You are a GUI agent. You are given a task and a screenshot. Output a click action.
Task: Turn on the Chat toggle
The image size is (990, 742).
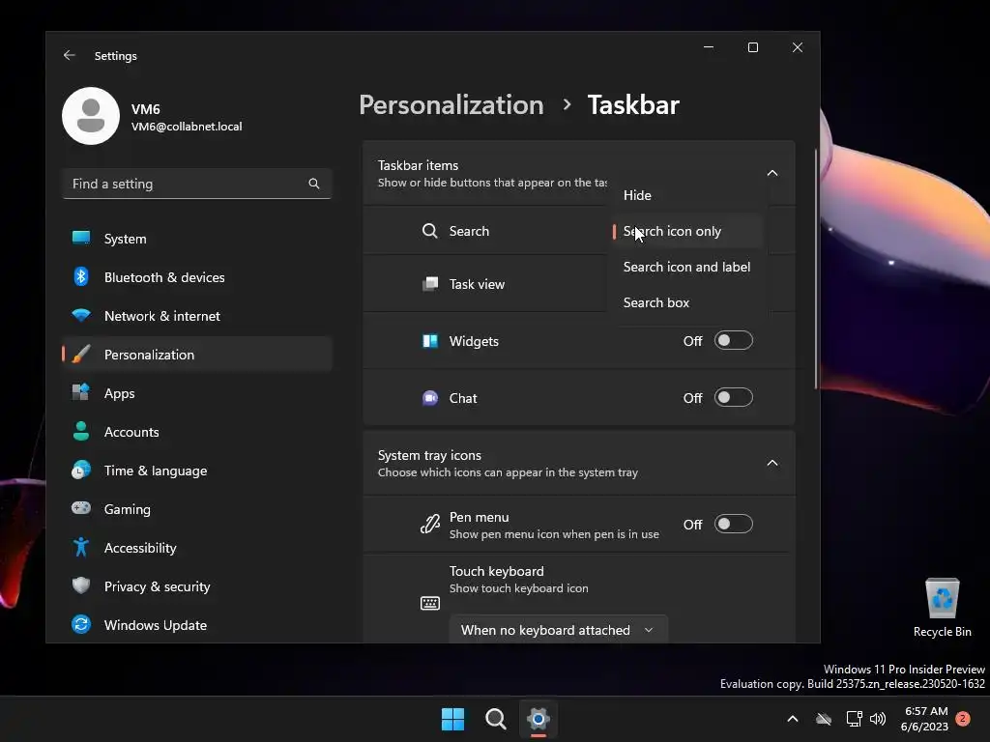tap(734, 397)
